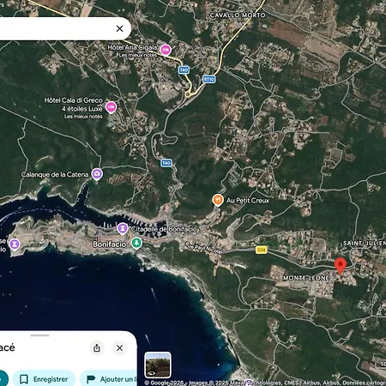Select the purple museum marker at far left coast
This screenshot has width=386, height=386.
point(15,244)
